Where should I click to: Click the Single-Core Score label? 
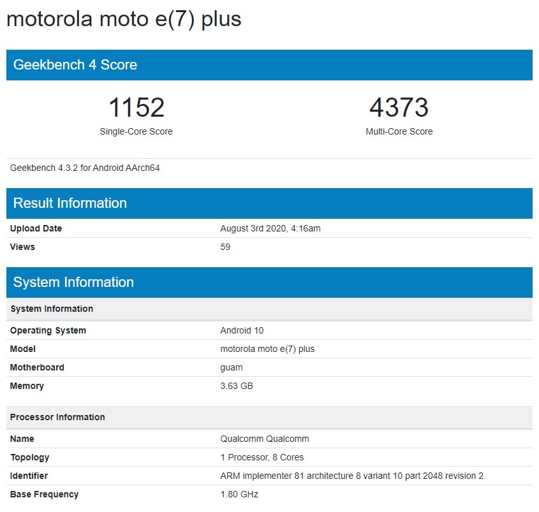[x=136, y=131]
